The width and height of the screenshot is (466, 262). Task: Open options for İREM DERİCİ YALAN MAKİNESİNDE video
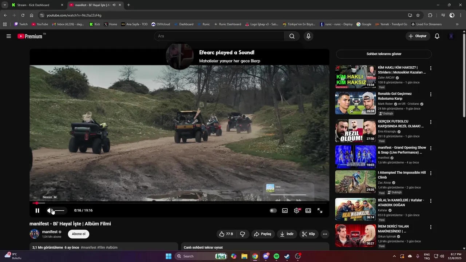(x=431, y=227)
